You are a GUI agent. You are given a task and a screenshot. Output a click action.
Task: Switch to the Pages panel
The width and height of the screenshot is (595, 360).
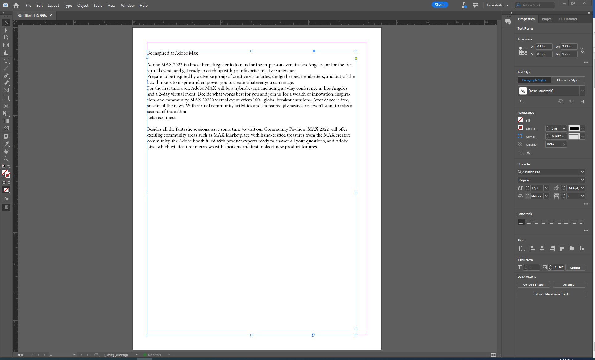pos(546,19)
